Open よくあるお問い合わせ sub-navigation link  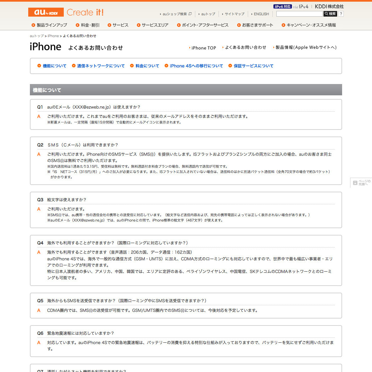click(245, 47)
